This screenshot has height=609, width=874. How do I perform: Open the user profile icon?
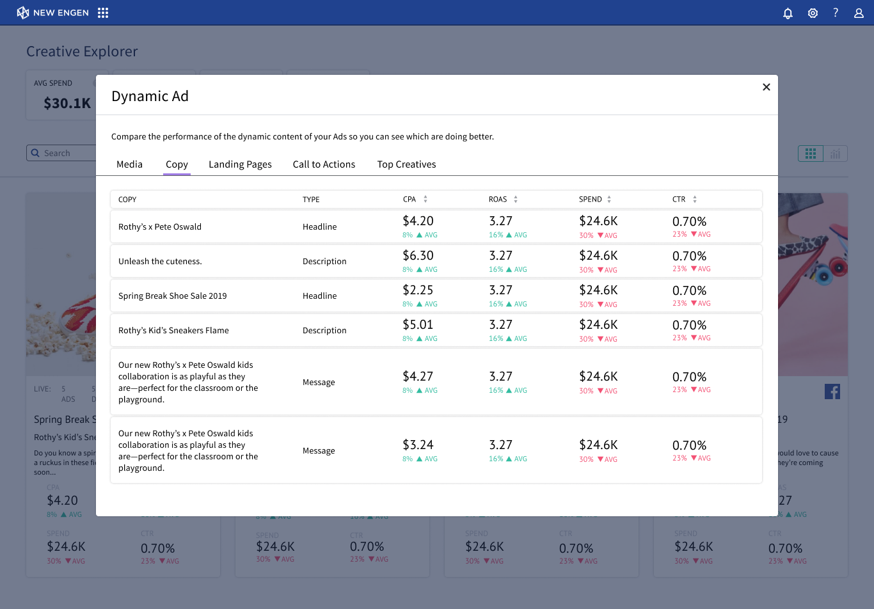coord(859,13)
